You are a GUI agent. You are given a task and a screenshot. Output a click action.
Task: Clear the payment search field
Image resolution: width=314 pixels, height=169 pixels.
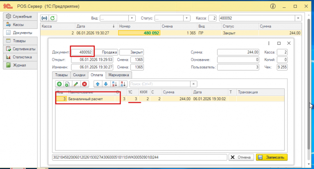tap(193, 84)
